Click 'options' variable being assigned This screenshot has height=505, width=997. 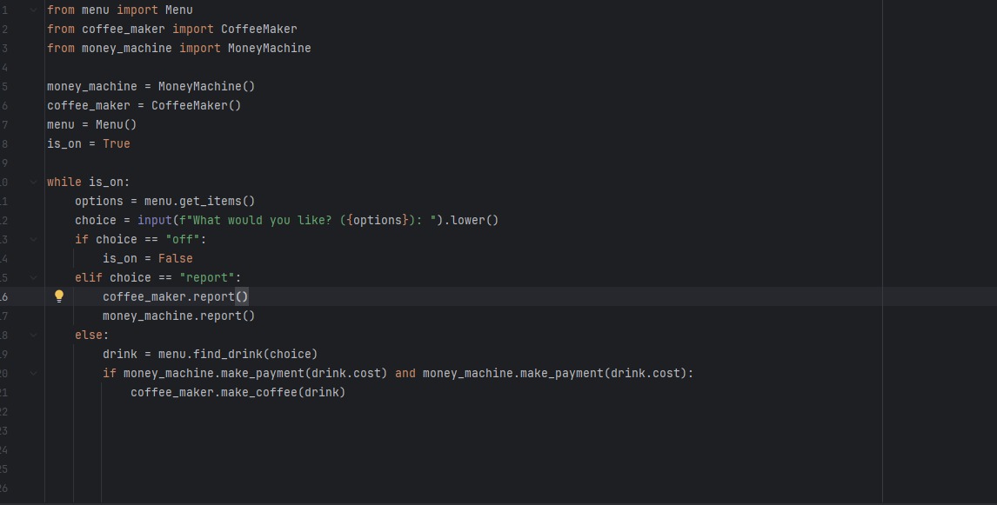point(99,202)
